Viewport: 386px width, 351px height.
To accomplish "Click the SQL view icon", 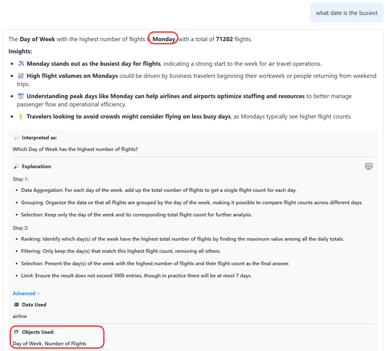I will click(369, 166).
